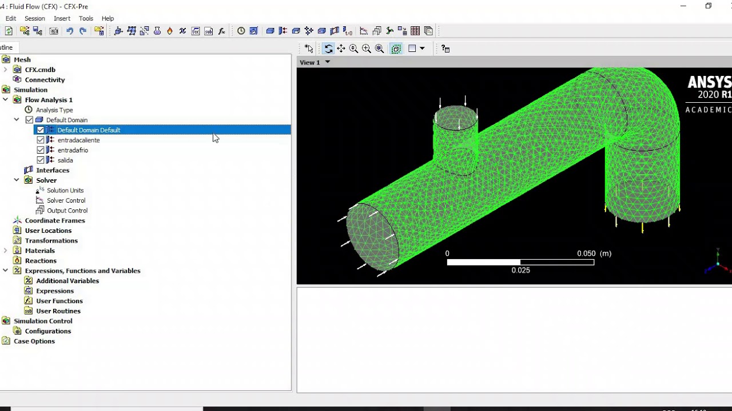Collapse the Flow Analysis 1 node
The image size is (732, 411).
click(5, 100)
